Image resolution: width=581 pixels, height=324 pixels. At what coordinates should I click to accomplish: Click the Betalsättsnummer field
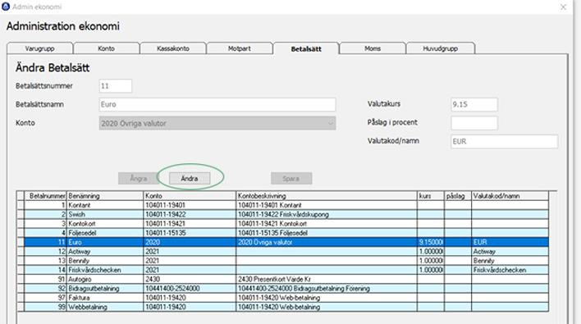coord(115,86)
